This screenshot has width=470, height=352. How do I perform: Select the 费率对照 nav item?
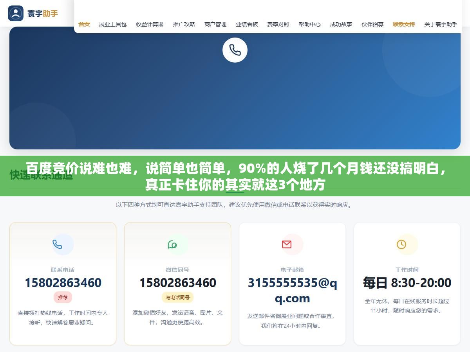pyautogui.click(x=278, y=24)
